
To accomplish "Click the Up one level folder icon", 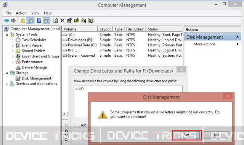I will pos(23,21).
